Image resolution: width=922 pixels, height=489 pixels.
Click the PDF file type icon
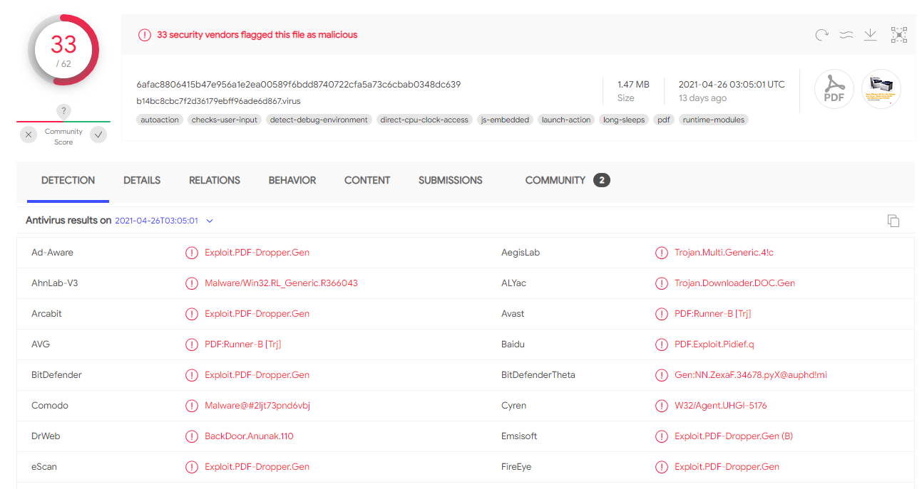[834, 90]
